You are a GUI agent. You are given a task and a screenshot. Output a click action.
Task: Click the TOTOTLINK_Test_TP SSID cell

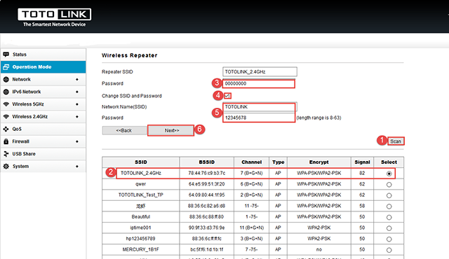pyautogui.click(x=141, y=195)
